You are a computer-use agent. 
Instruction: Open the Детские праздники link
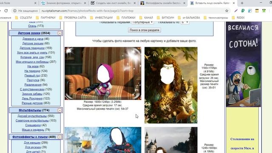(x=32, y=48)
